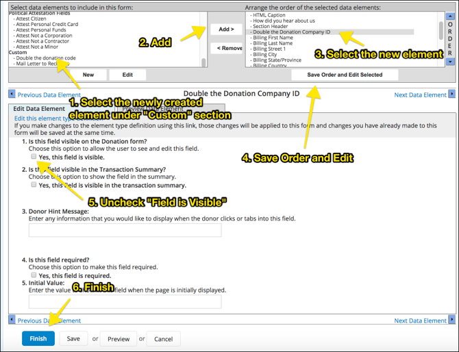Click the Donor Hint Message text field
The width and height of the screenshot is (459, 352).
[125, 230]
